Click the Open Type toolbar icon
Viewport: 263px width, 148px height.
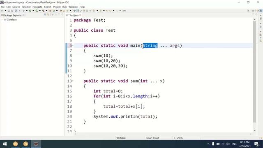click(x=61, y=11)
